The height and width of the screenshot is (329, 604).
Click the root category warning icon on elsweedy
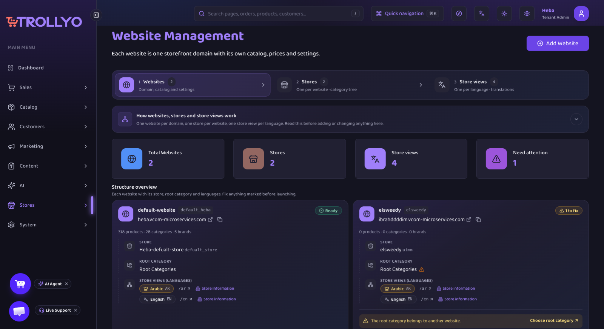point(422,269)
